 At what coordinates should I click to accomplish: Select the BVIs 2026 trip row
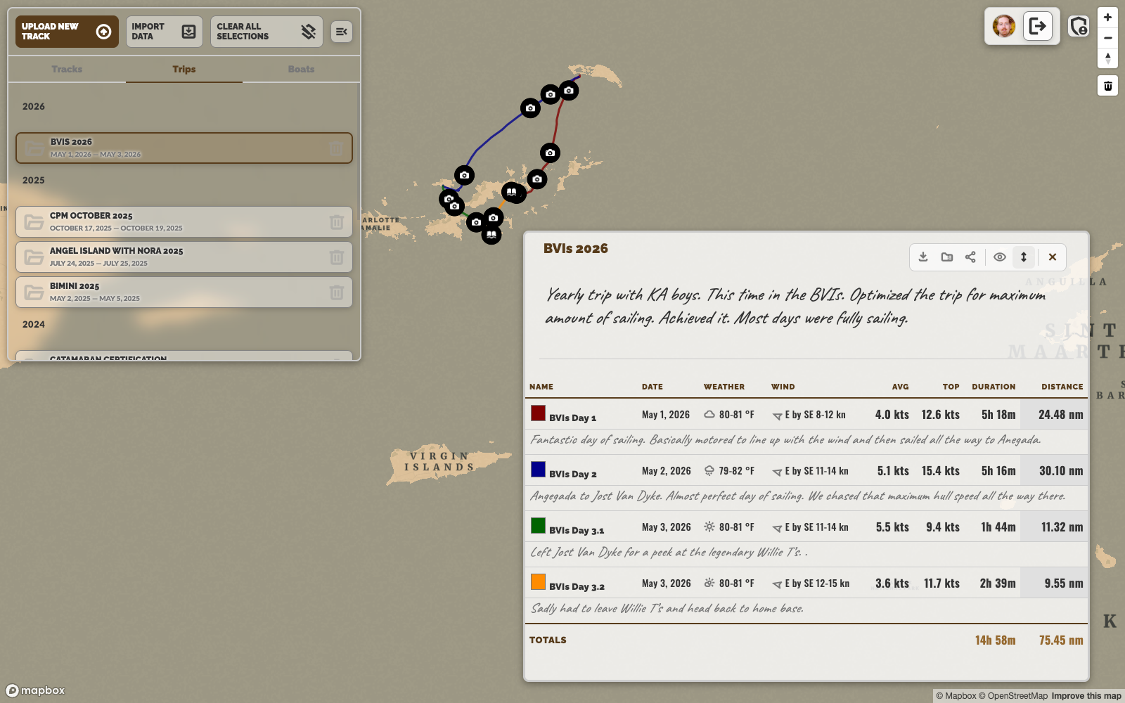(184, 148)
